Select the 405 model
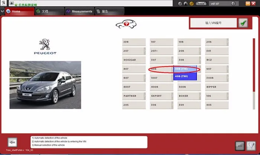The width and height of the screenshot is (260, 155). 217,105
